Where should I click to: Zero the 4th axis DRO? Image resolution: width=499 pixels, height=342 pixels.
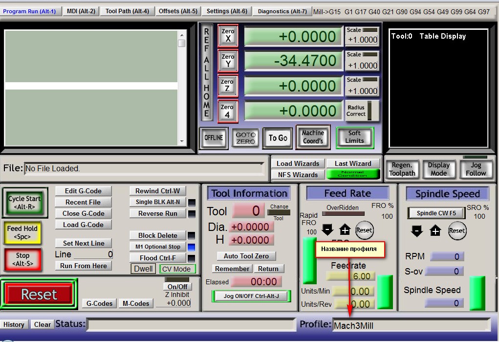[228, 111]
